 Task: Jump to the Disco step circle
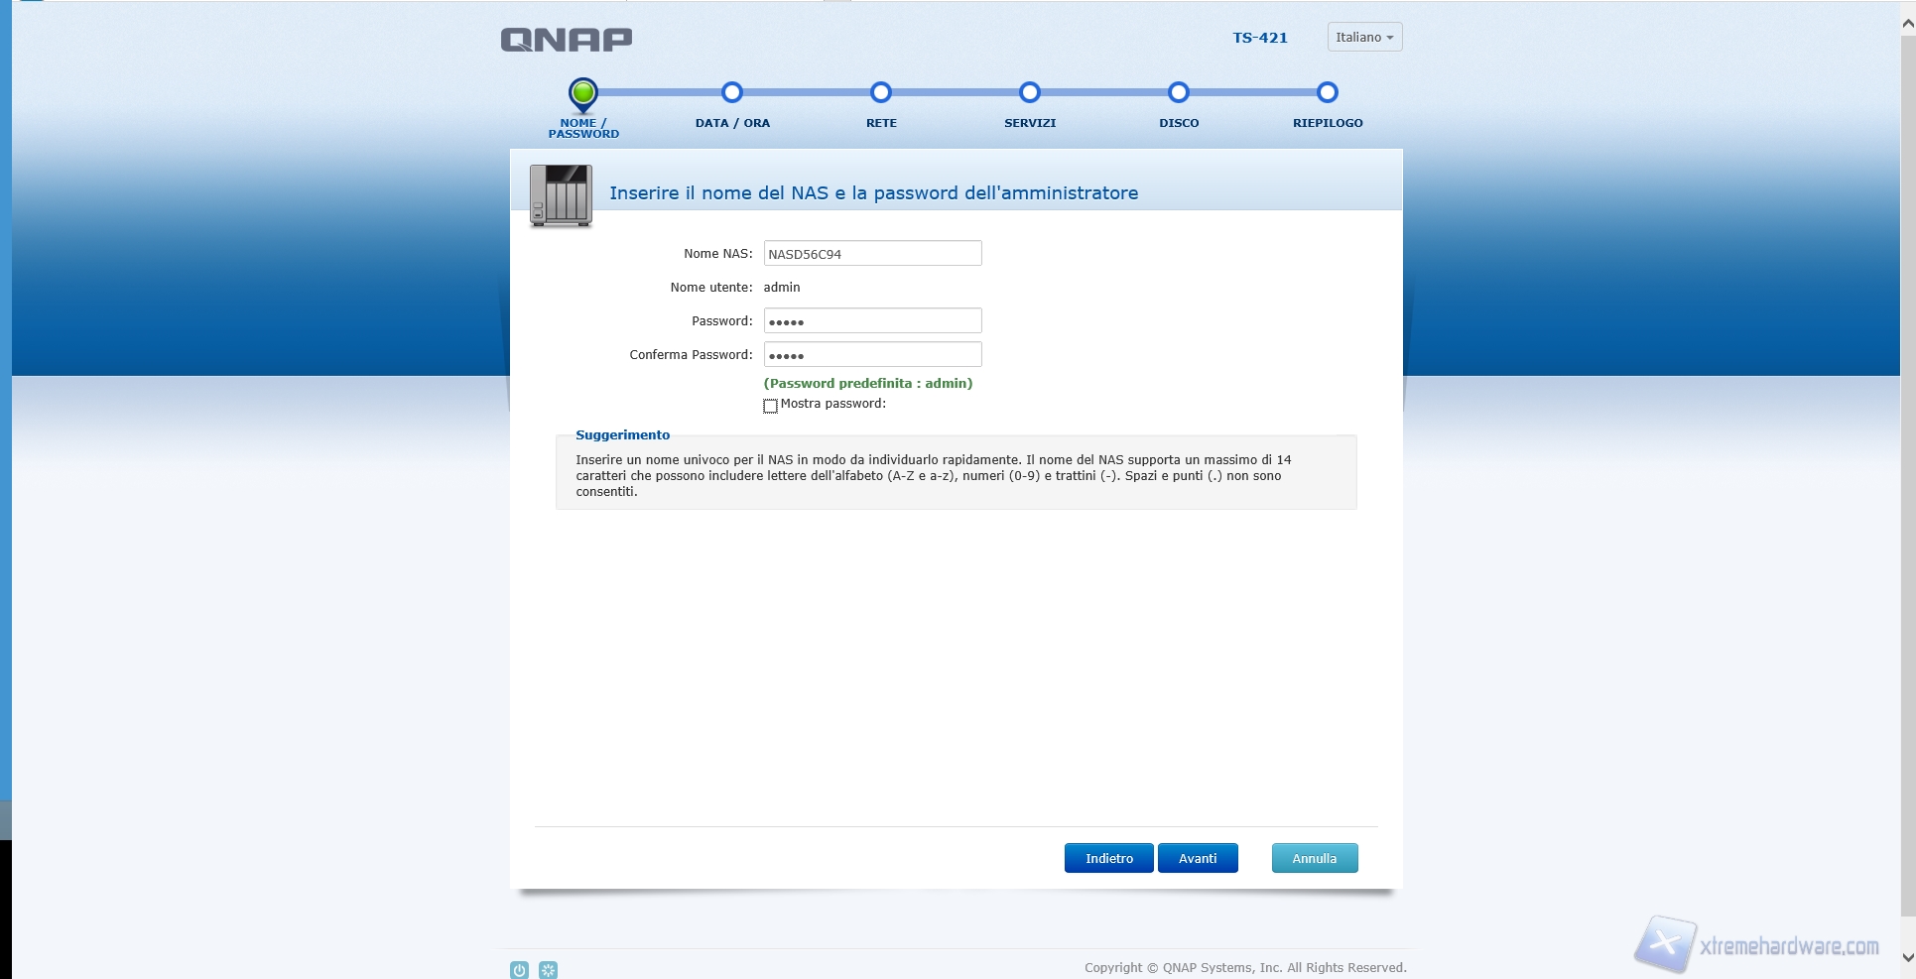1179,93
